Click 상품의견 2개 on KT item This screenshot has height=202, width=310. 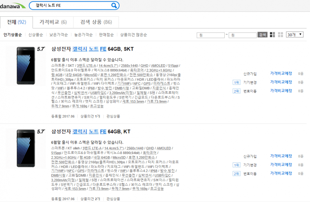[x=90, y=199]
